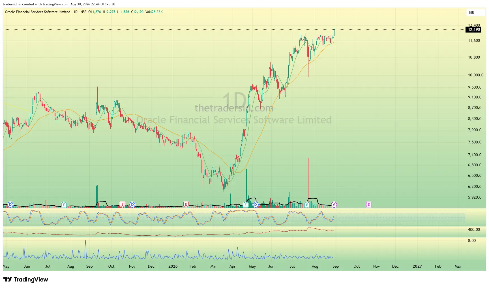
Task: Click the 8,700.0 price axis label
Action: tap(475, 108)
